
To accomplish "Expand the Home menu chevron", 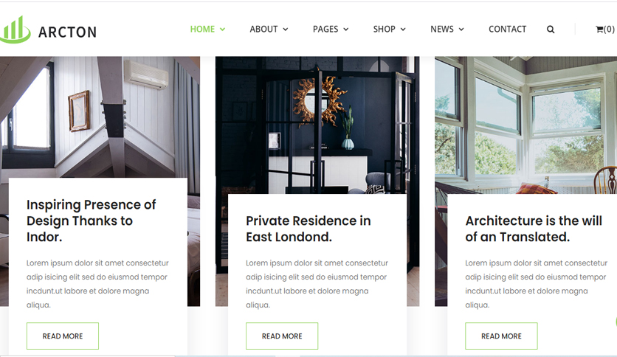I will click(222, 30).
